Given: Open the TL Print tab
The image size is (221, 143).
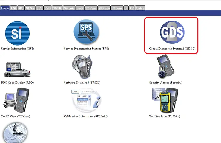Looking at the screenshot, I should click(x=117, y=8).
